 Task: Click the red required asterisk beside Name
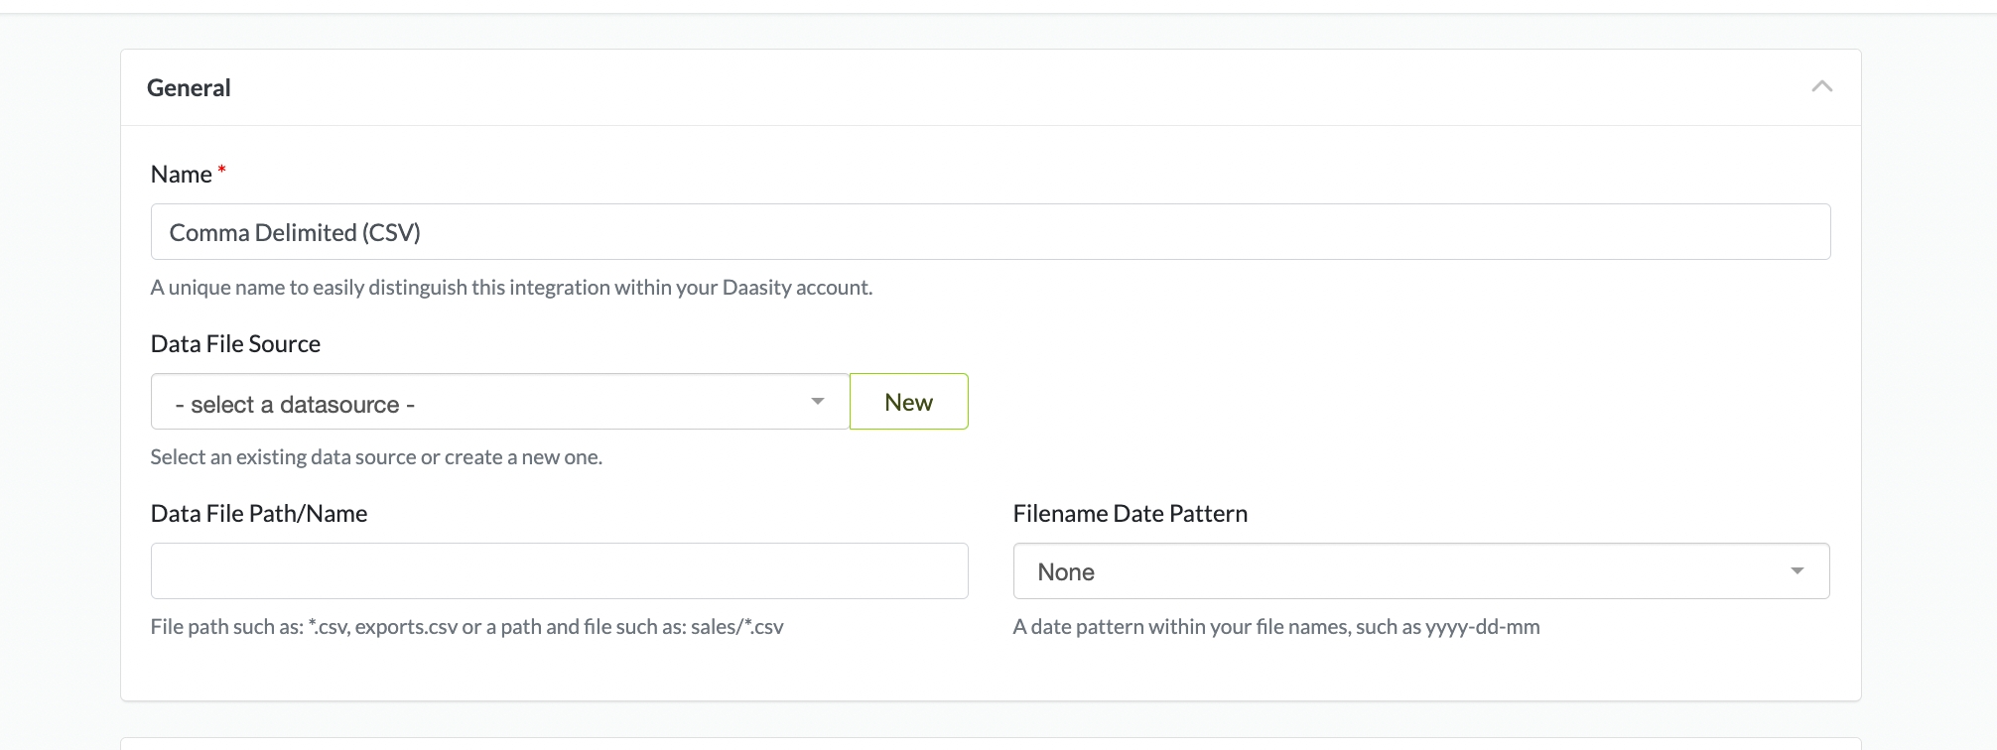222,171
